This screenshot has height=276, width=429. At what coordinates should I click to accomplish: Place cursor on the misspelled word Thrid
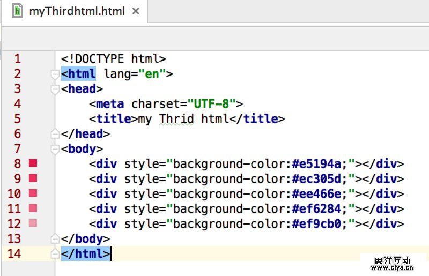point(176,119)
